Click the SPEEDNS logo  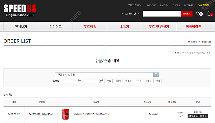[x=20, y=10]
